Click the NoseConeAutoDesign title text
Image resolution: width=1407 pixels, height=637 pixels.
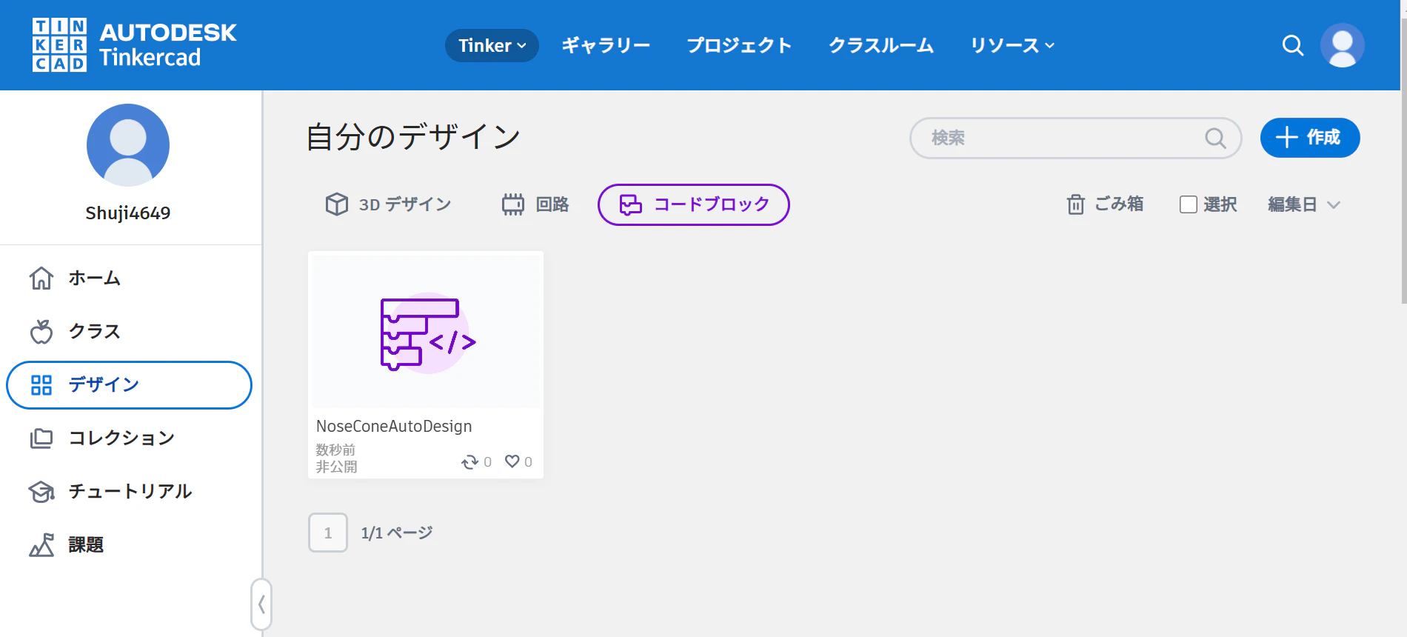pyautogui.click(x=394, y=427)
